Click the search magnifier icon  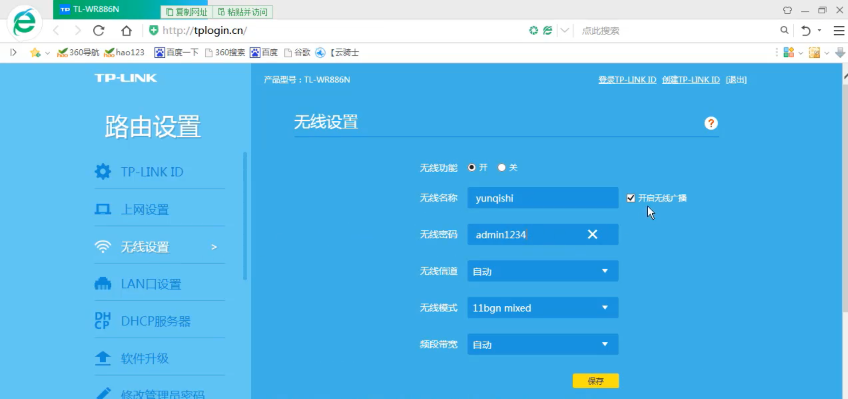pyautogui.click(x=784, y=30)
